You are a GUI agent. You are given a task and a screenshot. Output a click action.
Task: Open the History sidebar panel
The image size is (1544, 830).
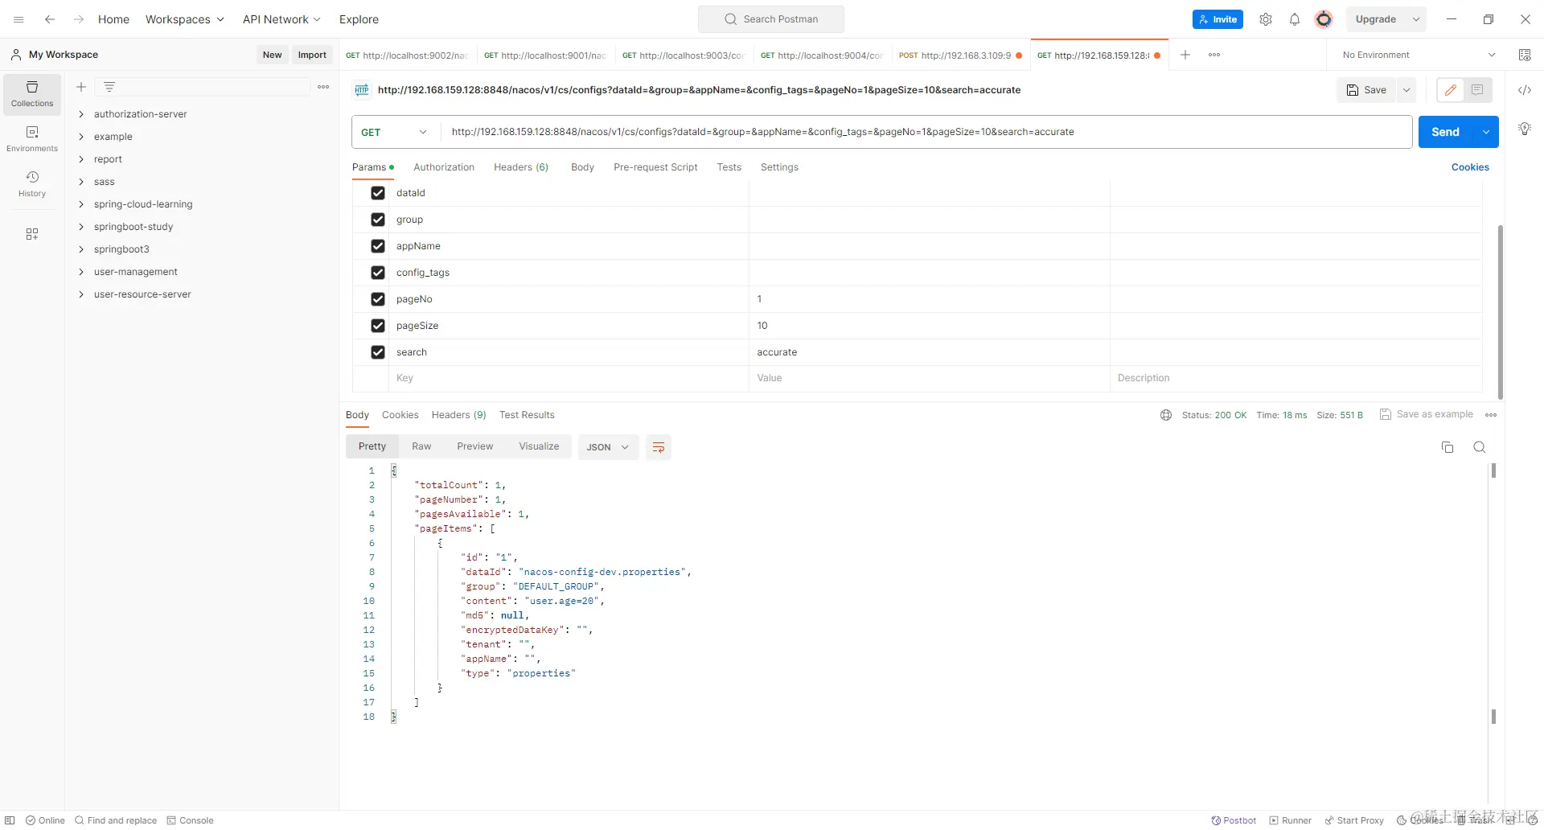(32, 184)
